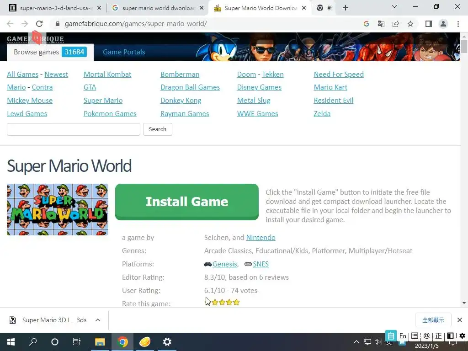Click the Super Mario World cover thumbnail
The height and width of the screenshot is (351, 468).
tap(57, 209)
